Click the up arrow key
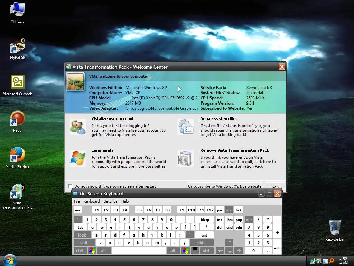This screenshot has height=266, width=354. [230, 243]
